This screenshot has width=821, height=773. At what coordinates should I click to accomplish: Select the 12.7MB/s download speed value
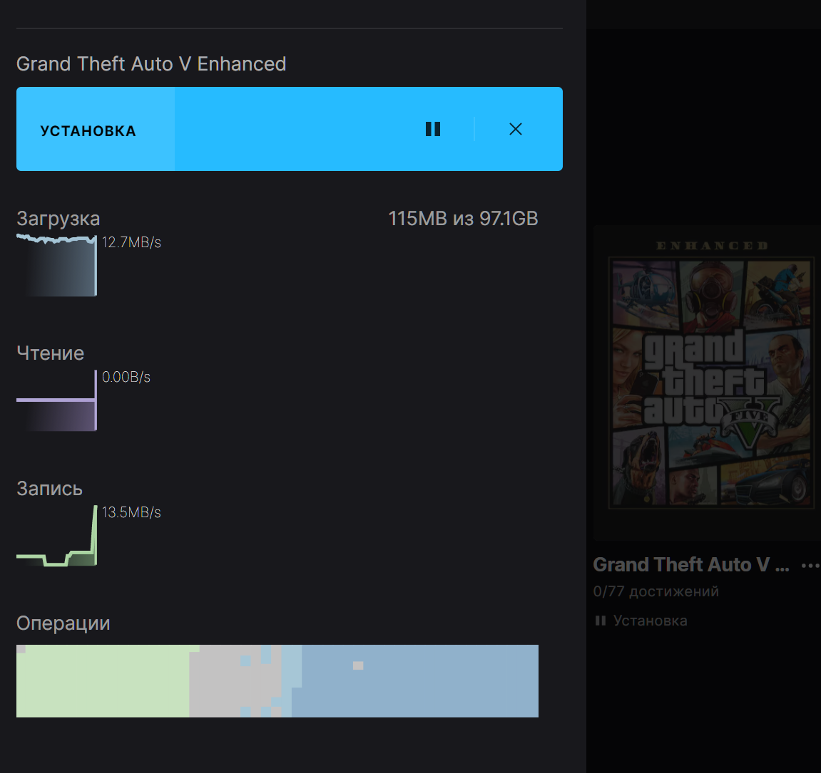131,242
